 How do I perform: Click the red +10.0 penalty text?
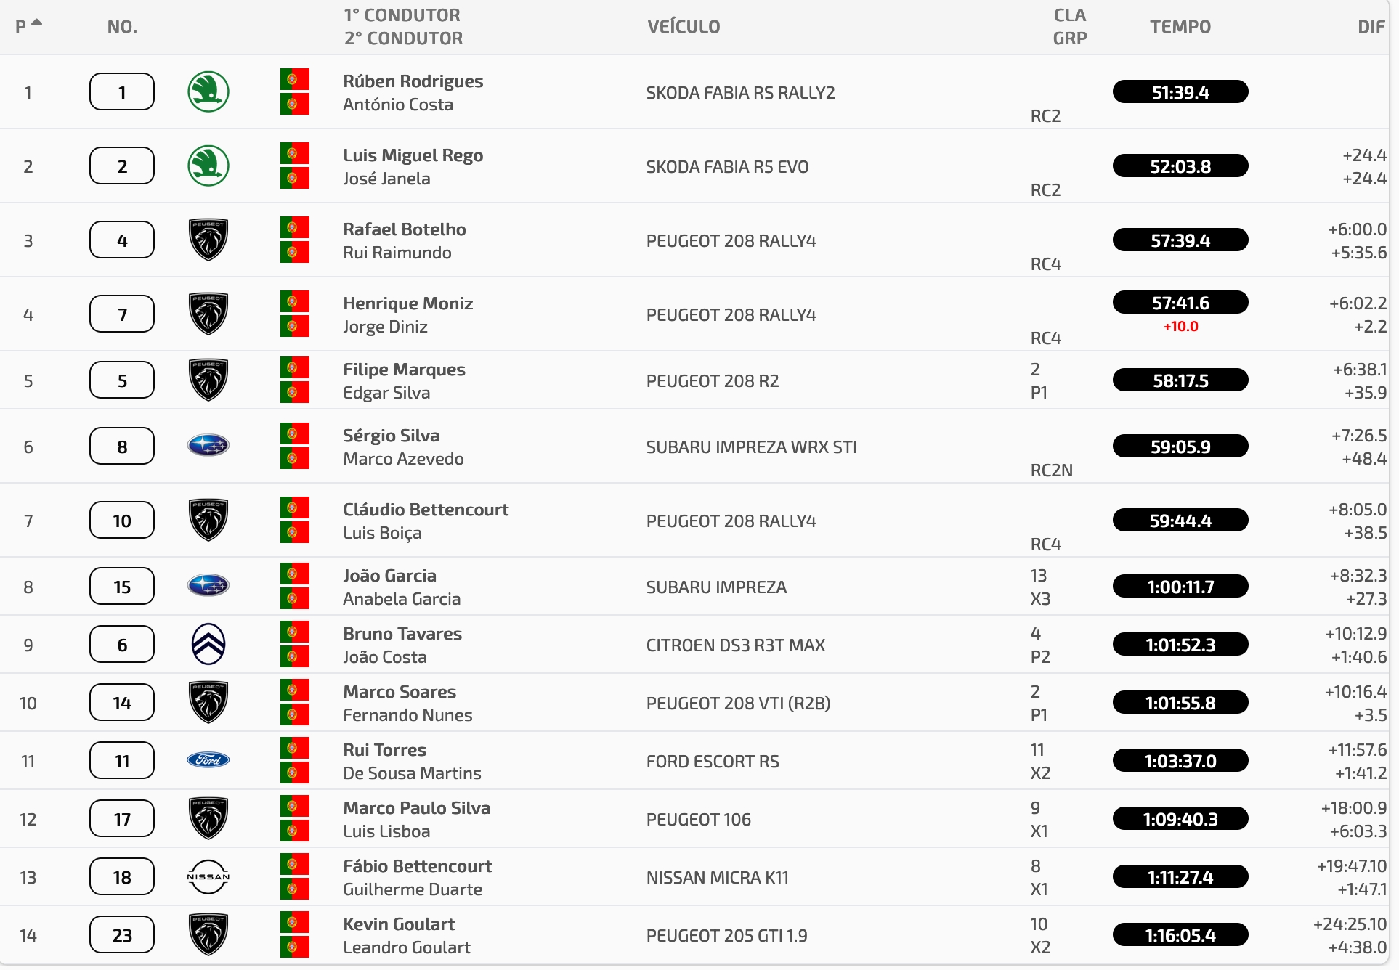pos(1180,327)
